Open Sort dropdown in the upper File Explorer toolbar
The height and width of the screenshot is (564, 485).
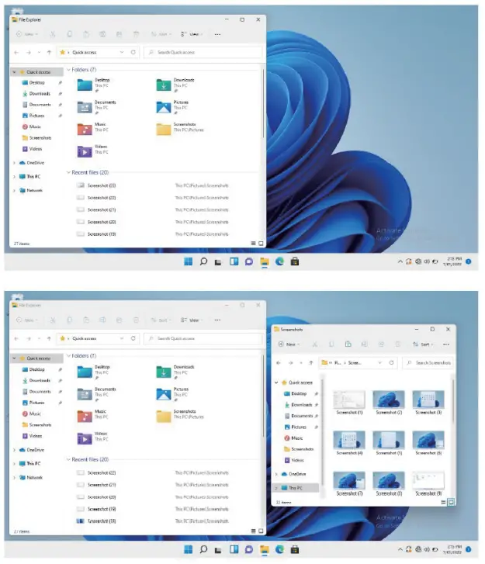pos(161,34)
